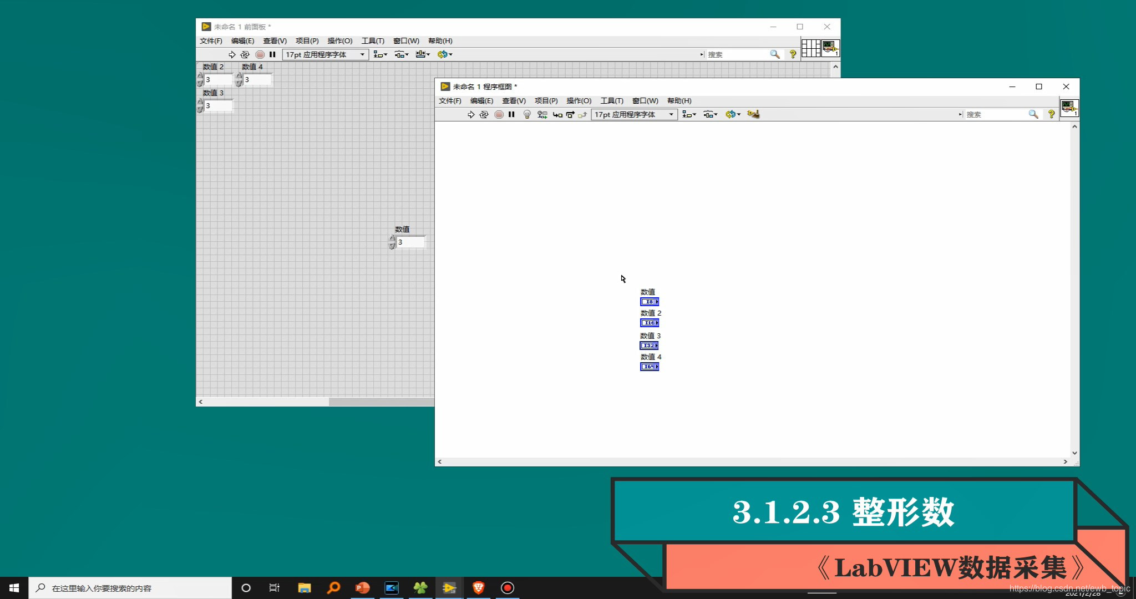This screenshot has width=1136, height=599.
Task: Select the I64 terminal labeled 数值 4
Action: [x=650, y=367]
